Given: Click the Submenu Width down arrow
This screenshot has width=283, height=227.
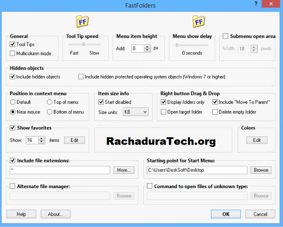Looking at the screenshot, I should pyautogui.click(x=254, y=50).
